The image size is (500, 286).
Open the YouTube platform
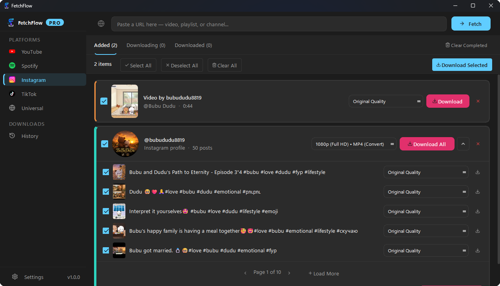(45, 52)
